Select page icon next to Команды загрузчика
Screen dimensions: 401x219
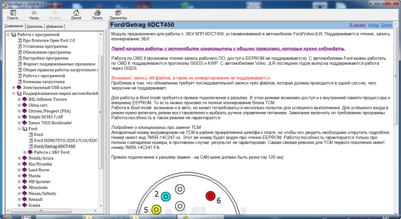click(x=20, y=81)
